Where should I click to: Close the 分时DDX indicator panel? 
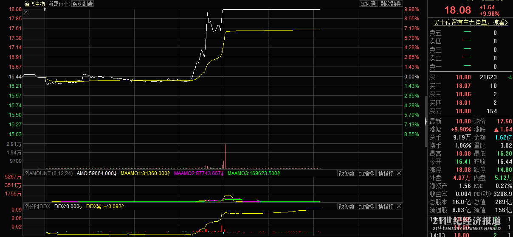(399, 206)
